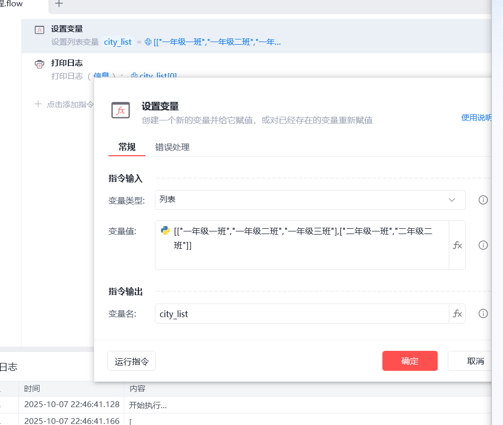503x425 pixels.
Task: Click the timestamp 2025-10-07 22:46:41.166
Action: click(72, 420)
